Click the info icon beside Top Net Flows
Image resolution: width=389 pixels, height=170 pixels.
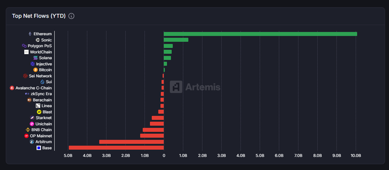[x=71, y=16]
